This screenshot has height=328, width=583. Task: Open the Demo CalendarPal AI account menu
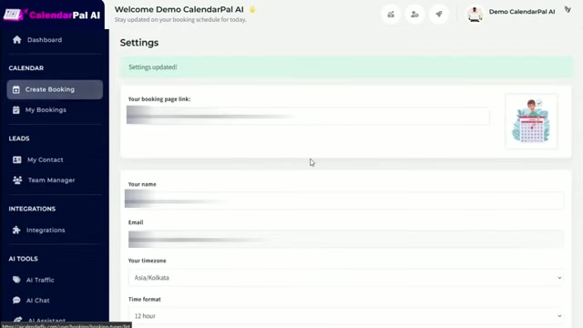[x=522, y=12]
